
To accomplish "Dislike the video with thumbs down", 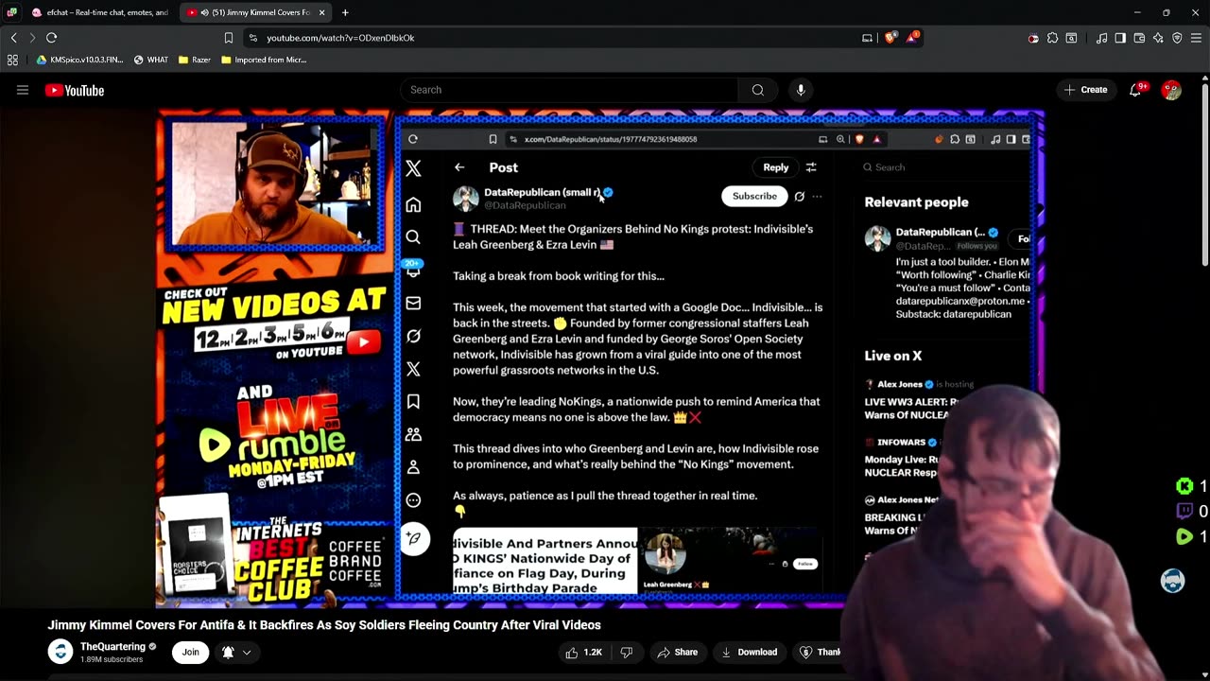I will [626, 652].
